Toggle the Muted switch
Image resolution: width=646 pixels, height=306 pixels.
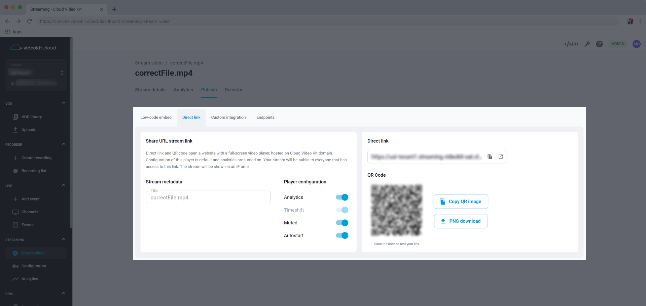click(342, 223)
